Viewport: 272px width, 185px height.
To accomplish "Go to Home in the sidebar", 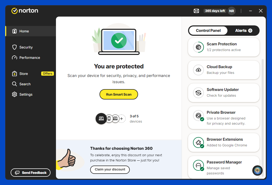I will pos(31,31).
